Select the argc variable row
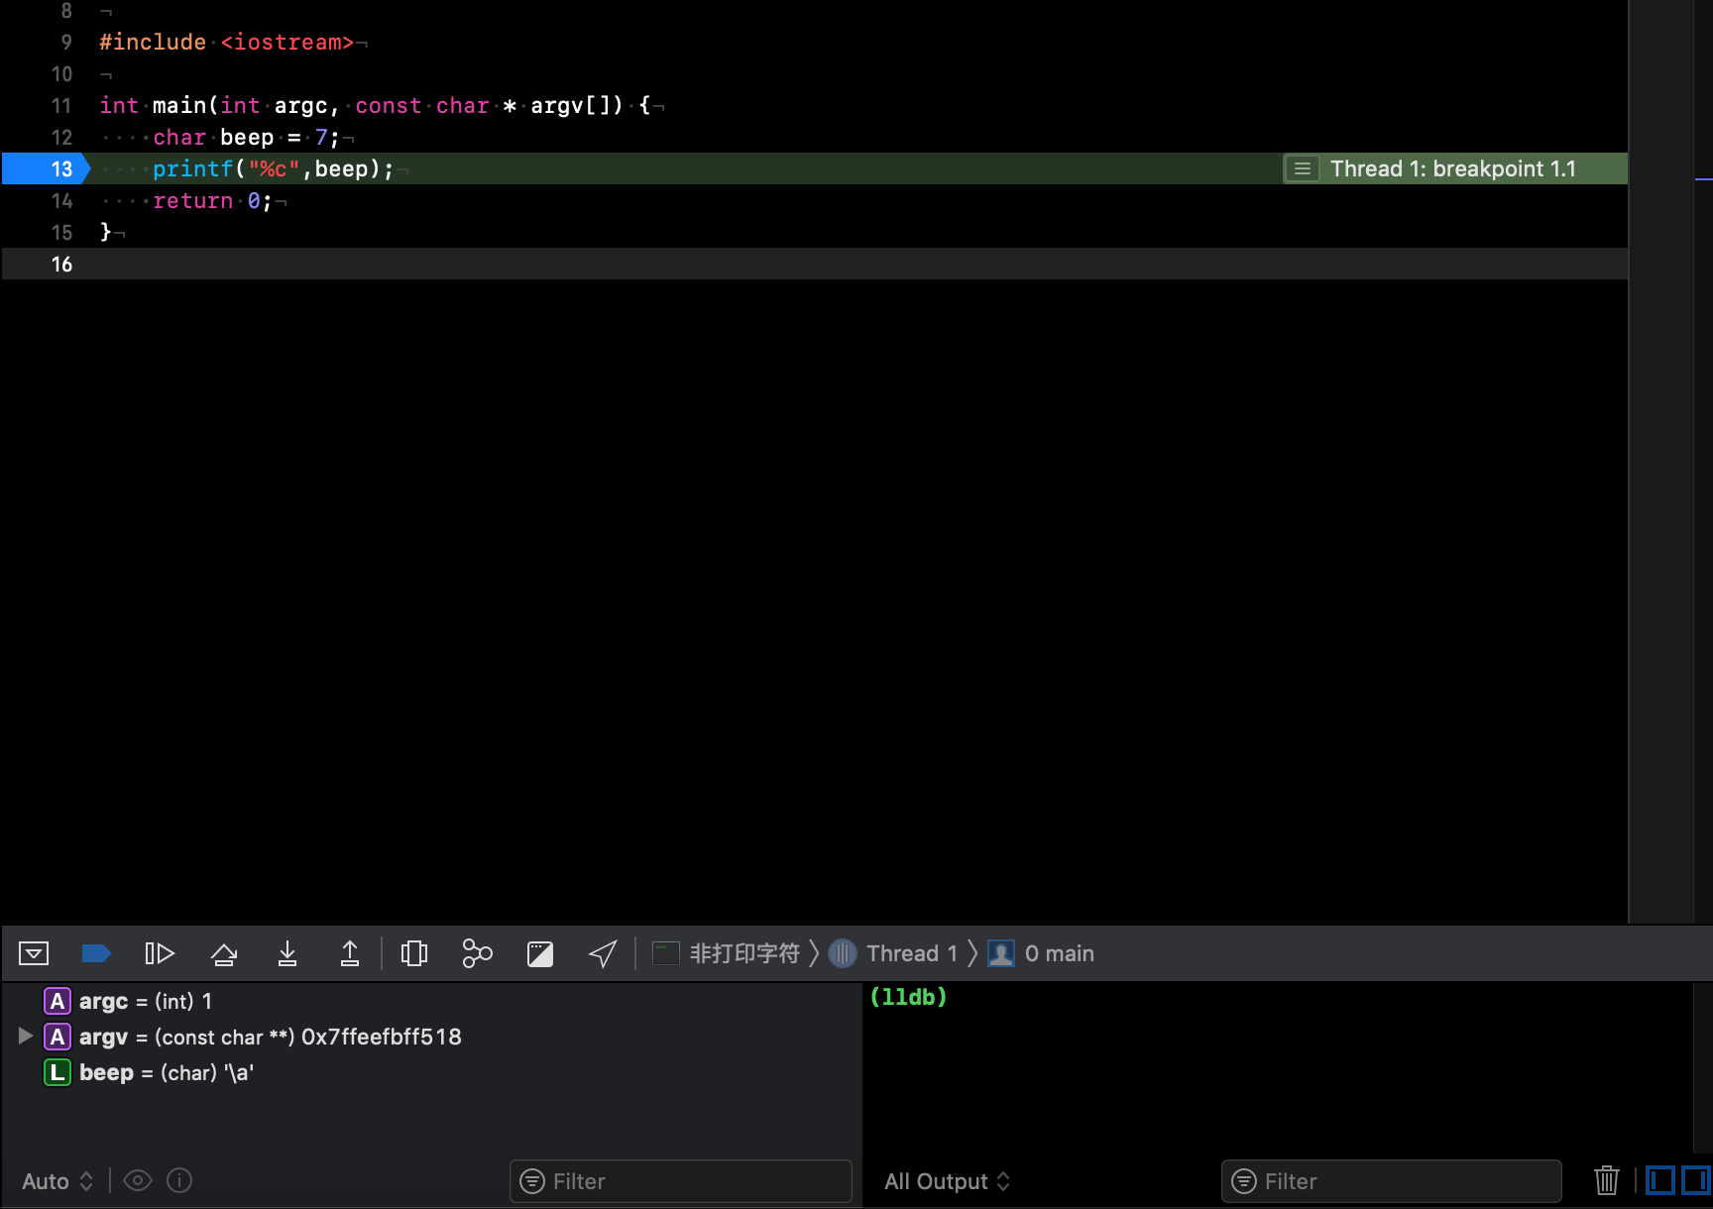Screen dimensions: 1713x1209 click(x=432, y=1001)
